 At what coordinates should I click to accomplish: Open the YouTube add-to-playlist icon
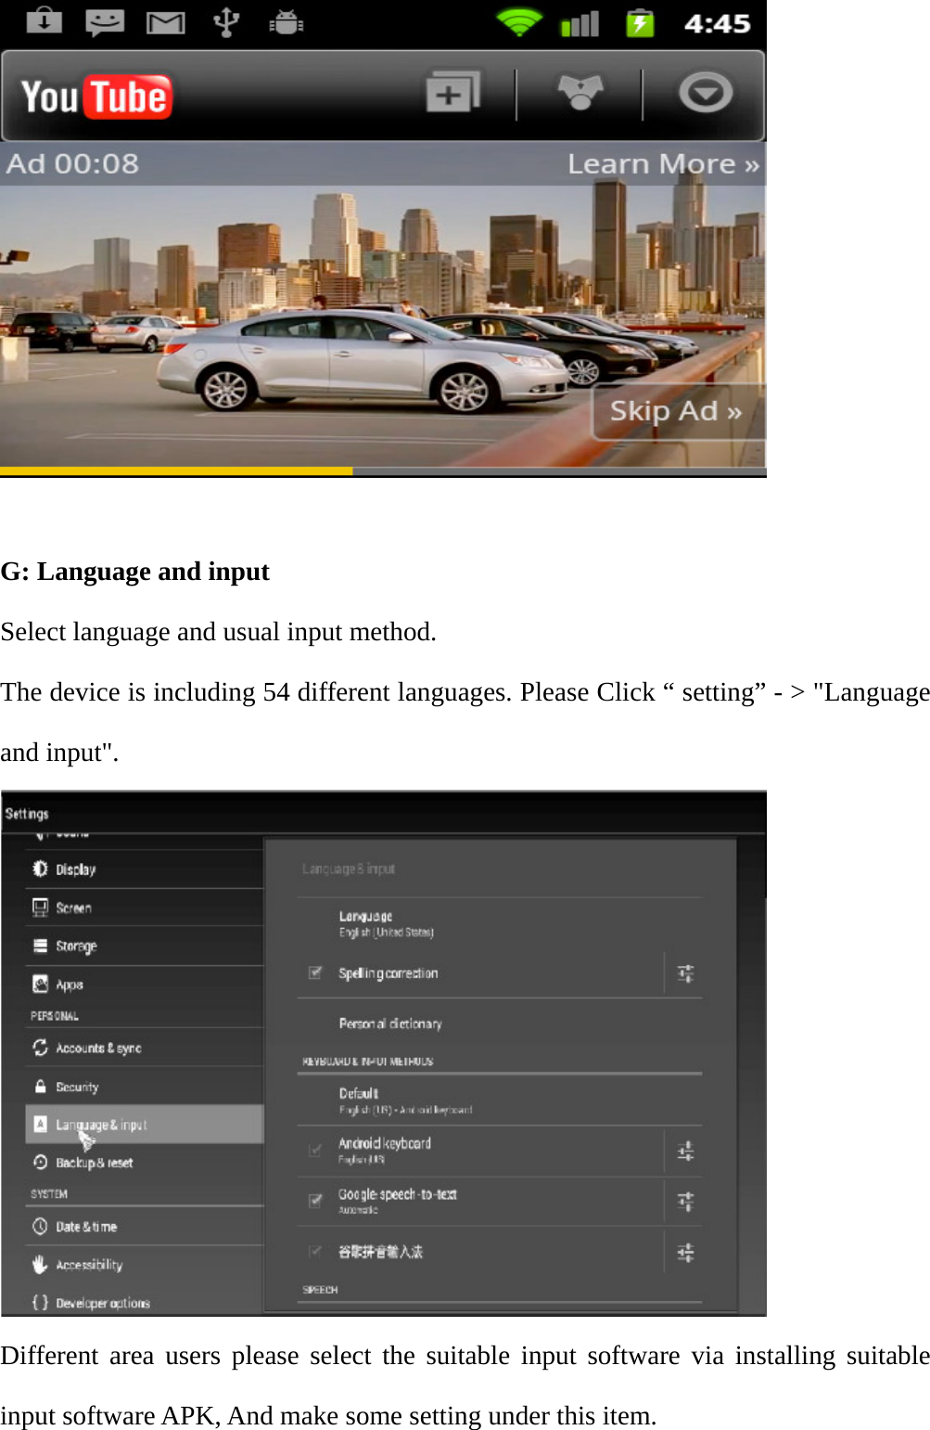(453, 93)
